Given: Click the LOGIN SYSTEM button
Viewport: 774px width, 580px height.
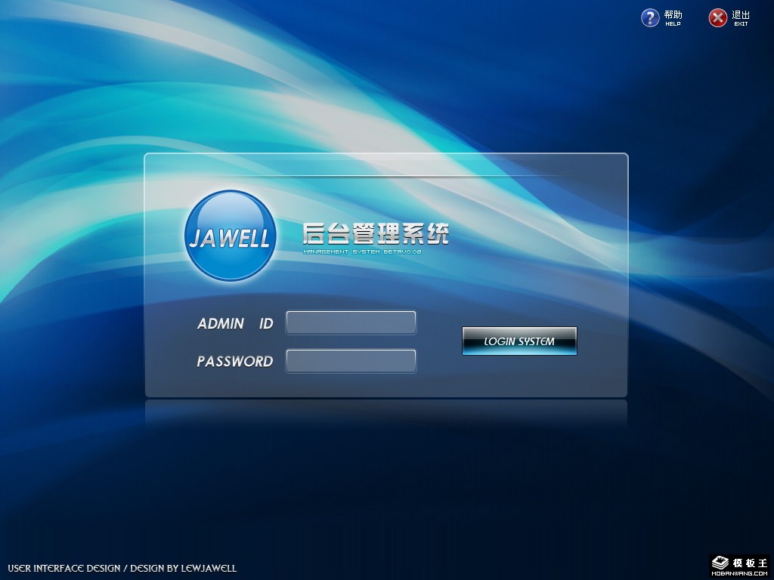Looking at the screenshot, I should pos(519,341).
